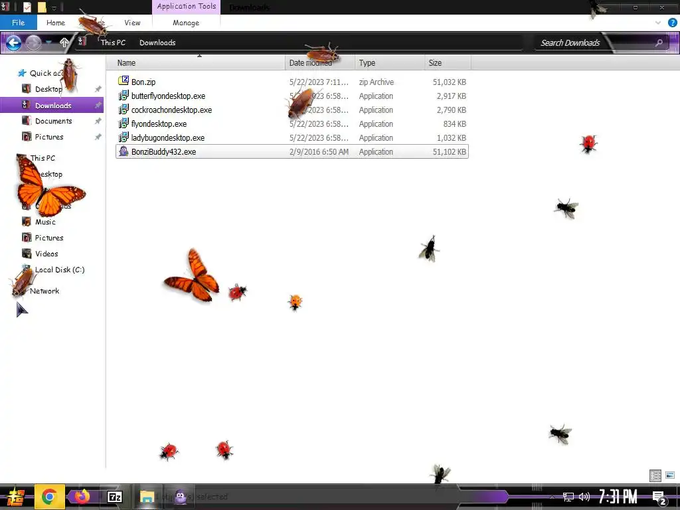This screenshot has height=510, width=680.
Task: Open pinned Documents in sidebar
Action: click(x=53, y=121)
